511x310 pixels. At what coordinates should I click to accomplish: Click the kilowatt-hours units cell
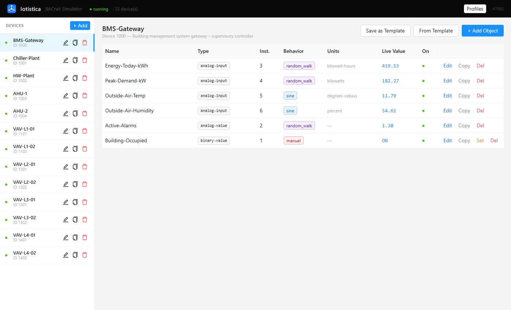[x=341, y=66]
